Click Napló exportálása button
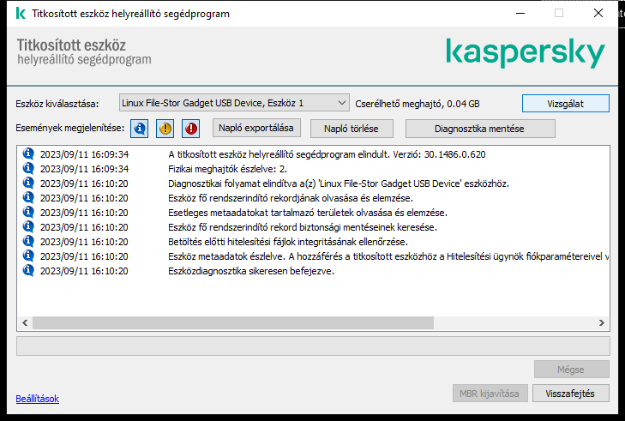The width and height of the screenshot is (625, 421). tap(256, 128)
